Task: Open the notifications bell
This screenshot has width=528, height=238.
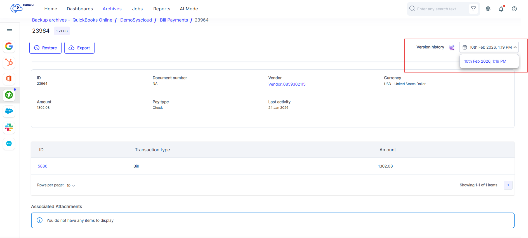Action: coord(501,9)
